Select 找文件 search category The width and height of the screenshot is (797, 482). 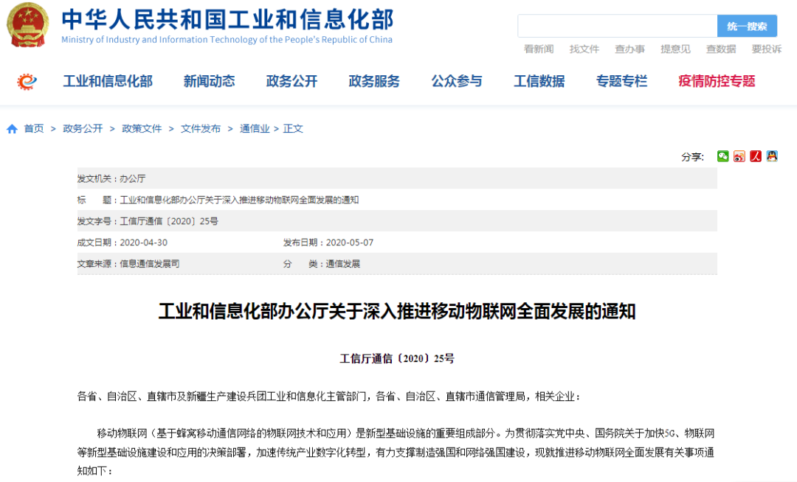coord(584,49)
